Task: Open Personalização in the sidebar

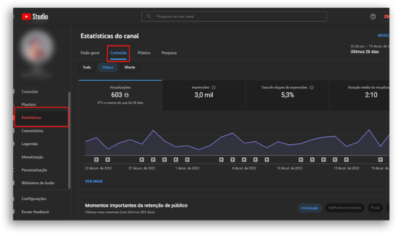Action: (x=34, y=170)
